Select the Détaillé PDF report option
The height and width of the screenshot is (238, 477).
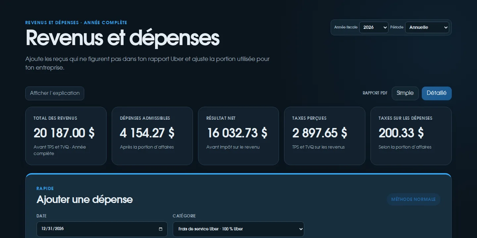(437, 93)
